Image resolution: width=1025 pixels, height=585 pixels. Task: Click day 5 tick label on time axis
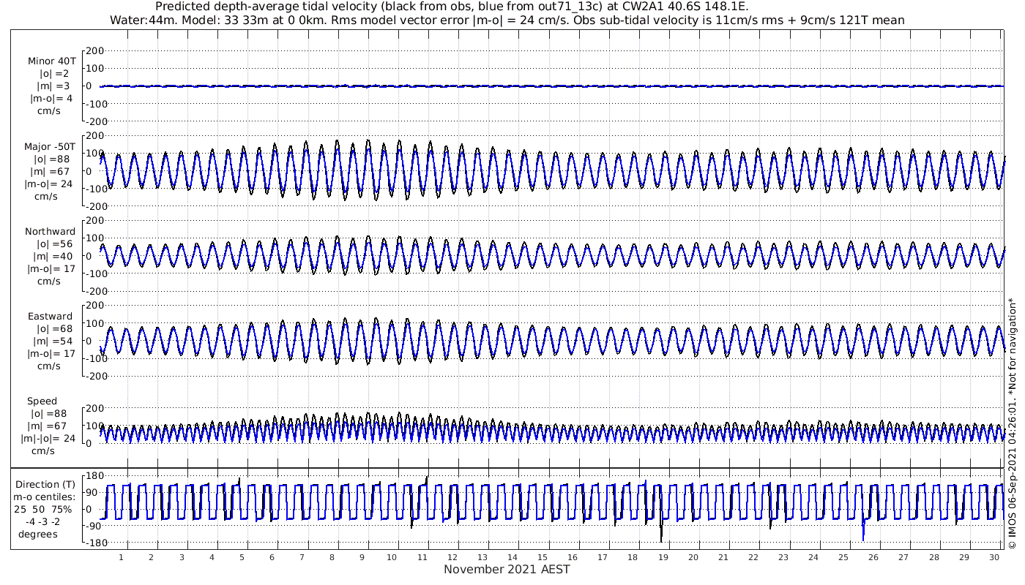241,558
